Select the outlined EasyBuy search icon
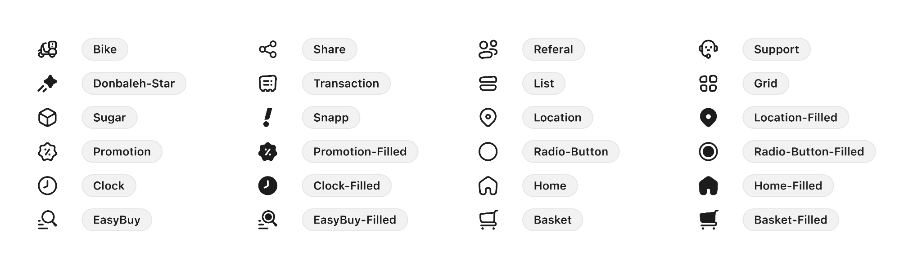Viewport: 922px width, 269px height. 47,220
